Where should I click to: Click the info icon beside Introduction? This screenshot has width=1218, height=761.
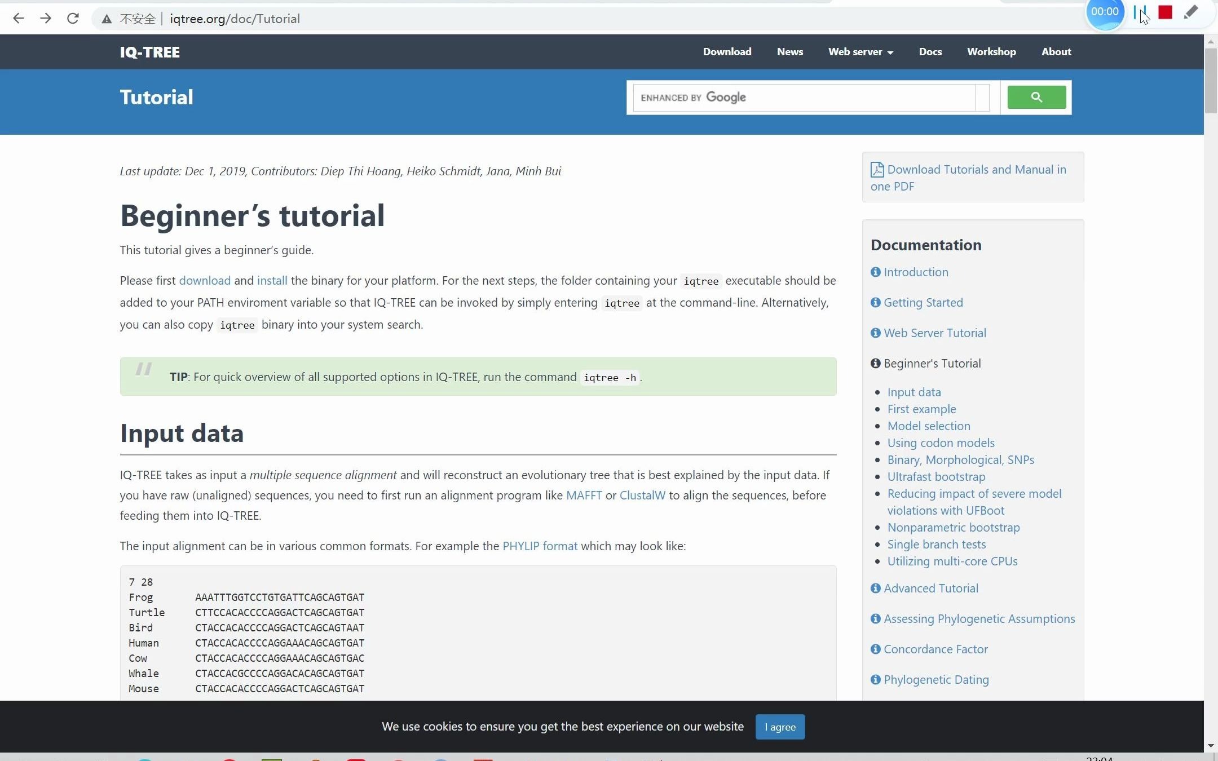click(x=875, y=272)
